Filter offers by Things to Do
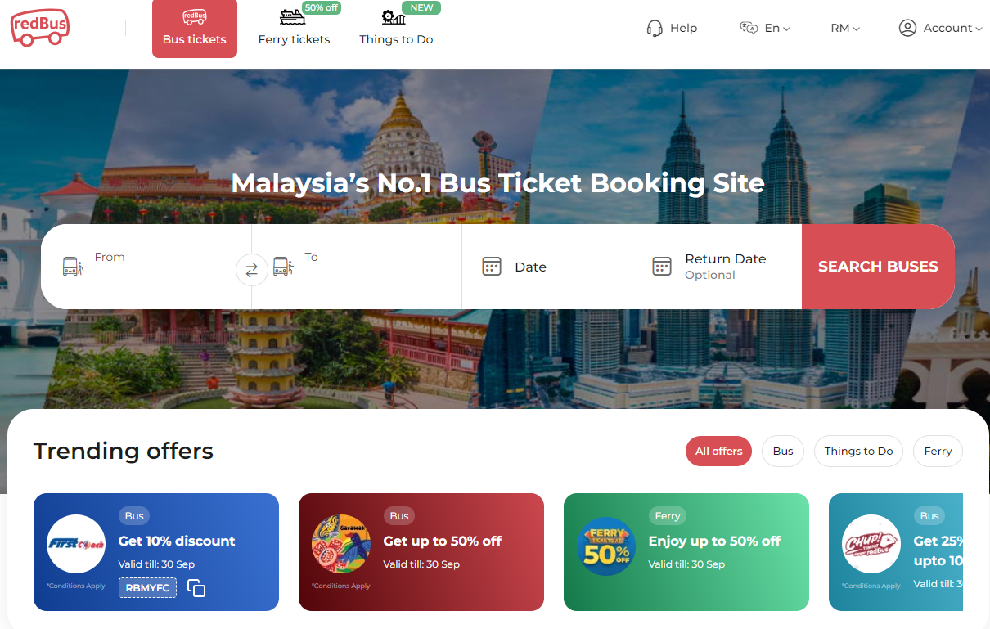Image resolution: width=990 pixels, height=629 pixels. pyautogui.click(x=858, y=451)
